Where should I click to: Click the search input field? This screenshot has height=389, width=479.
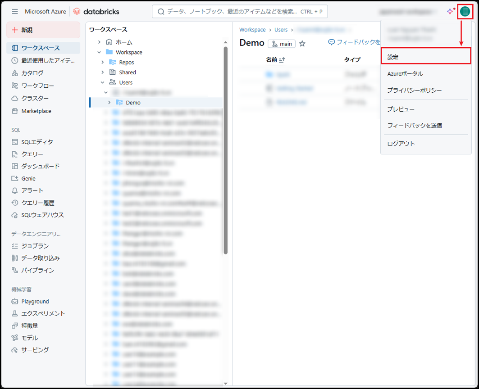point(240,12)
